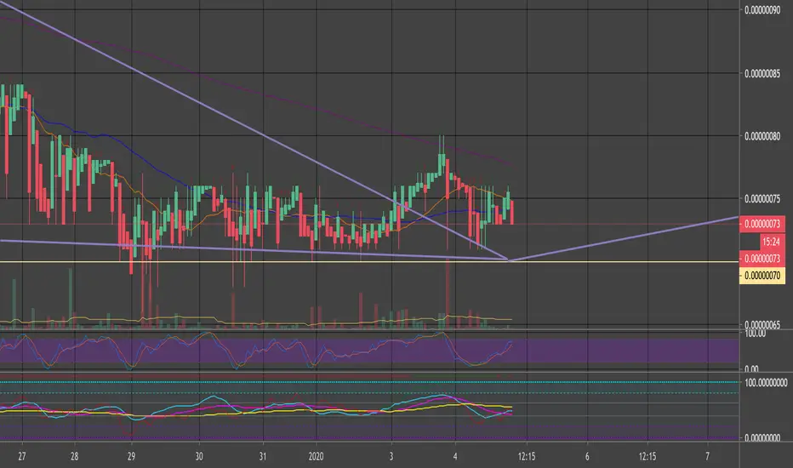Click the 4 date label
Image resolution: width=793 pixels, height=468 pixels.
(x=455, y=456)
